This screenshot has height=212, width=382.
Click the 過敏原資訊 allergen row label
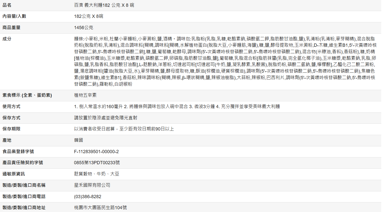point(14,174)
